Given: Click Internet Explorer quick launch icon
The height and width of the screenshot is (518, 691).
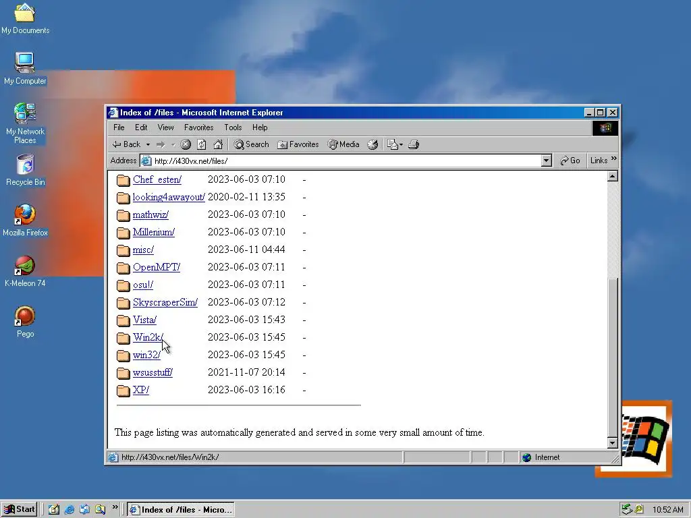Looking at the screenshot, I should coord(70,510).
